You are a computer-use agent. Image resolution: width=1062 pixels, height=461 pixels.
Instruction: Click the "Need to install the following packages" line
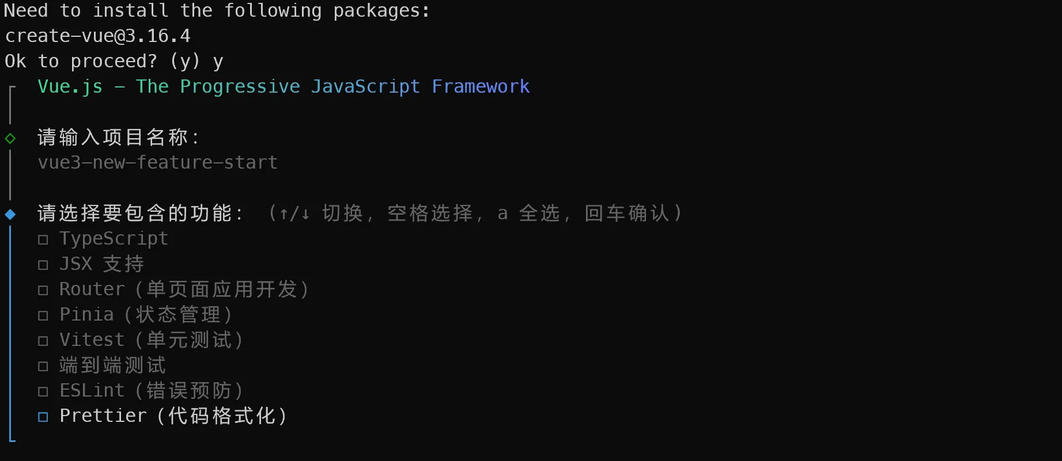217,11
